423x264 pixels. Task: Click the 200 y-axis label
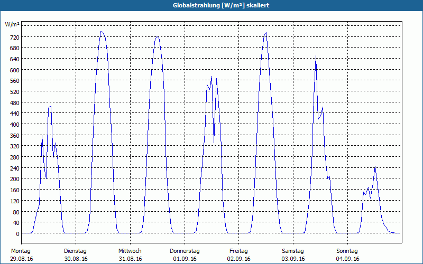coord(15,180)
